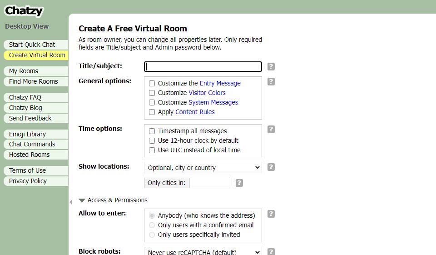Click into the Title/subject text field

203,67
